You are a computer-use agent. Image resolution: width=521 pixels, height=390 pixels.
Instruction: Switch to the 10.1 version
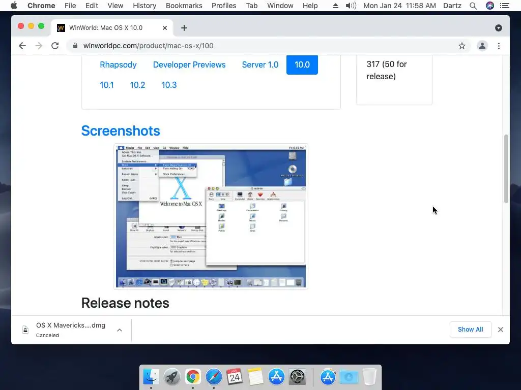[x=107, y=85]
